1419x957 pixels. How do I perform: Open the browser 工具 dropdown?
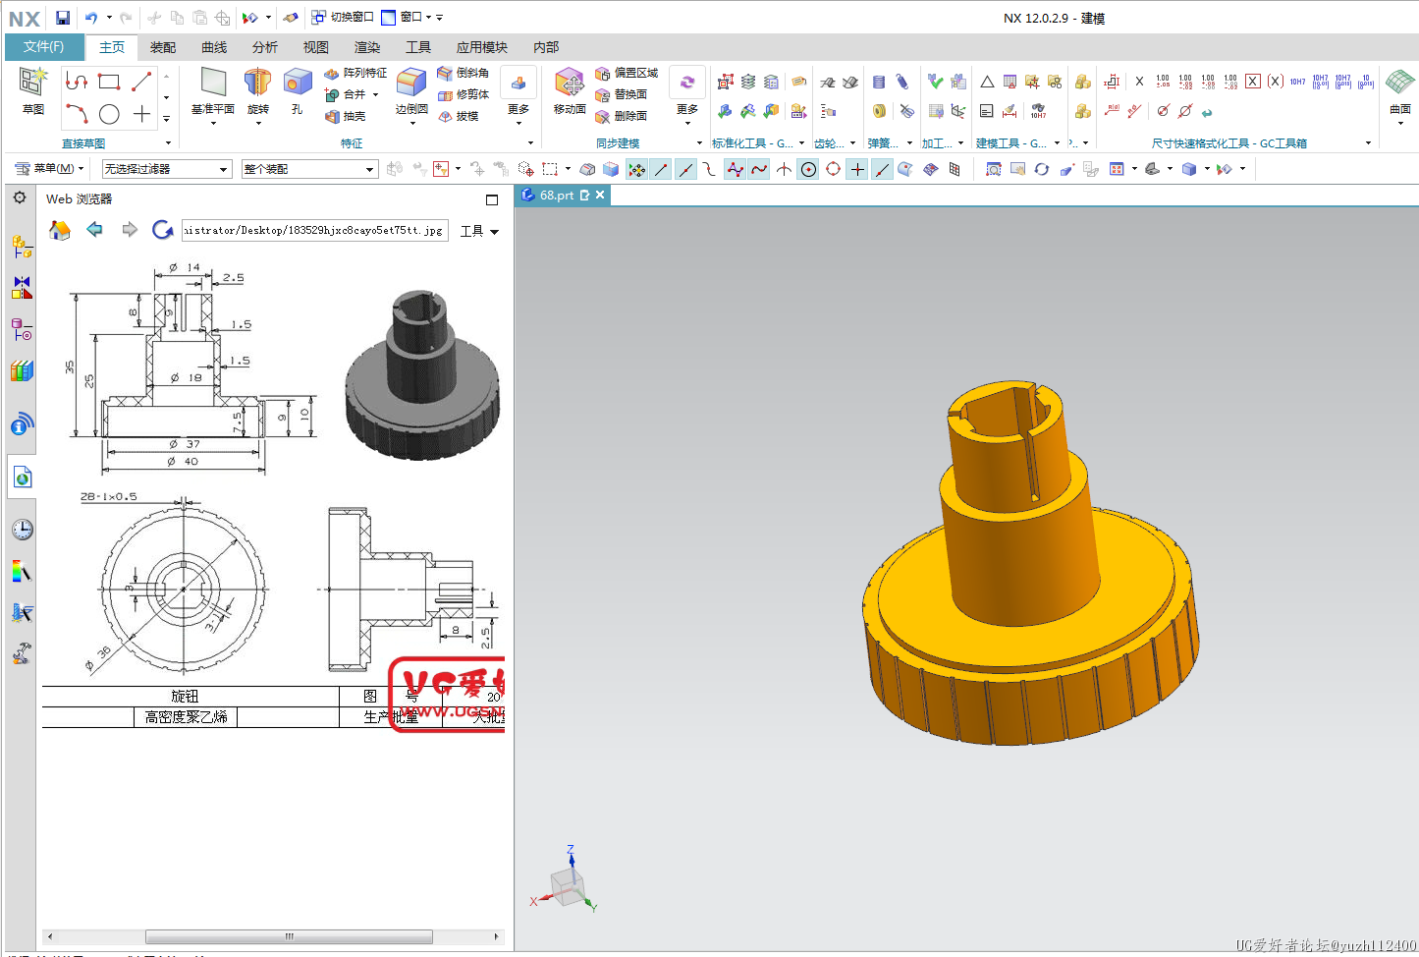[x=480, y=231]
